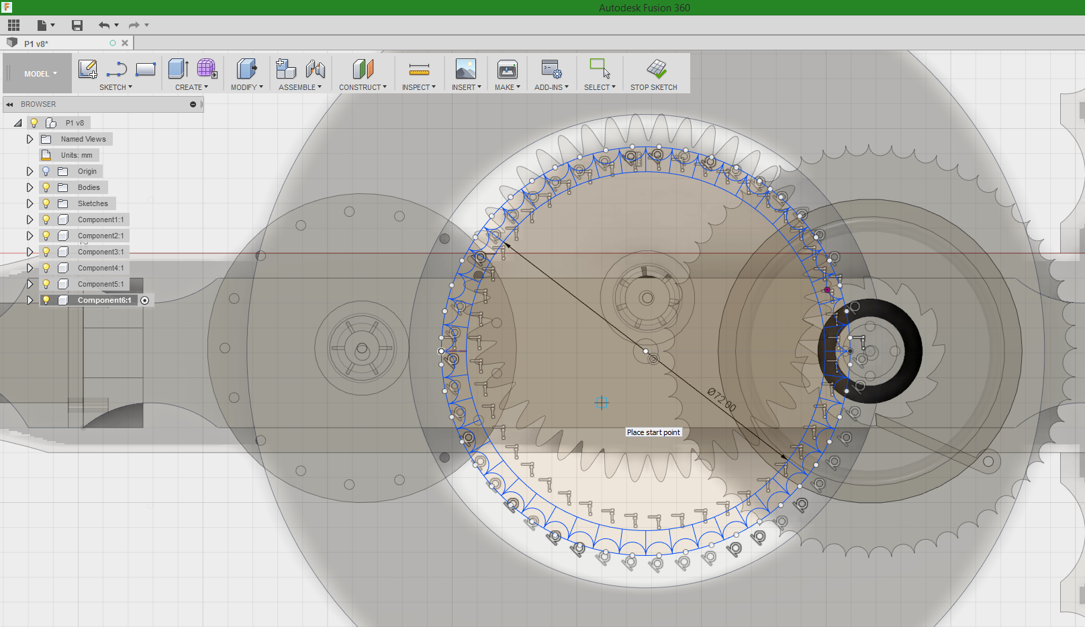Select the Create Sketch tool icon
Viewport: 1085px width, 627px height.
tap(88, 69)
